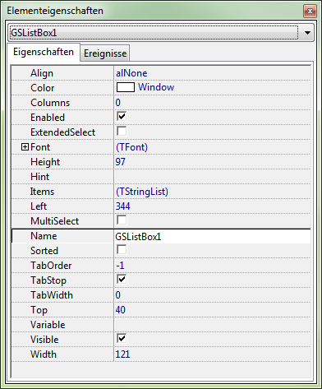This screenshot has height=389, width=322.
Task: Click the (TFont) value
Action: (131, 147)
